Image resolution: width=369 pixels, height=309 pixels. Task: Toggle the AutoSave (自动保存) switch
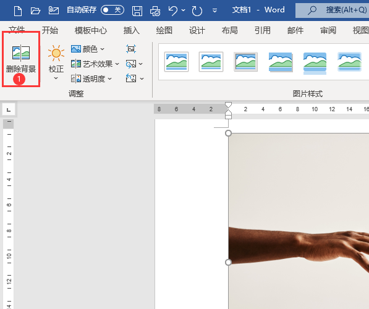[112, 10]
